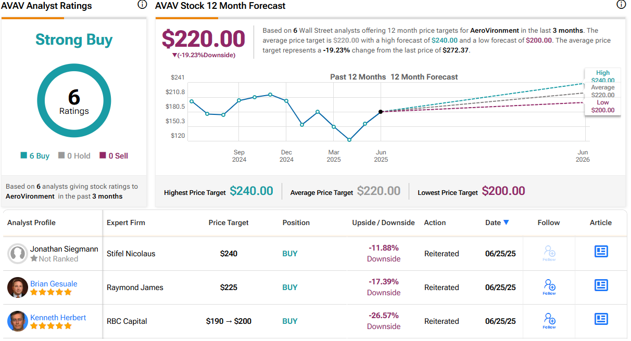Click the Strong Buy consensus text

pos(74,40)
